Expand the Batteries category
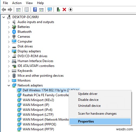 pos(9,27)
